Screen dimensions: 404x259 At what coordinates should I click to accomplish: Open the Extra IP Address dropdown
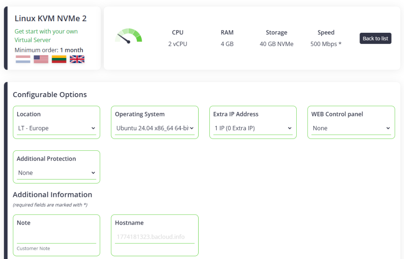point(253,128)
